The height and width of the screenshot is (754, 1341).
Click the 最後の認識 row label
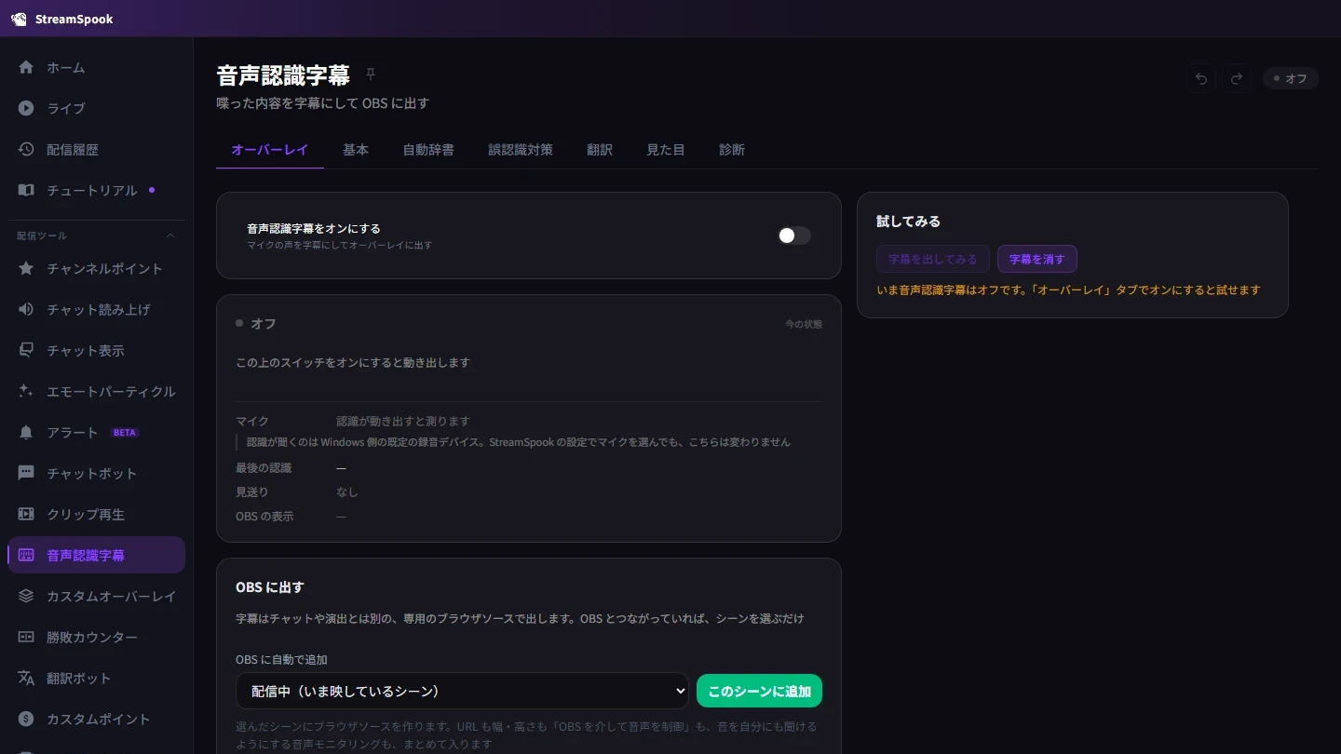[x=264, y=467]
